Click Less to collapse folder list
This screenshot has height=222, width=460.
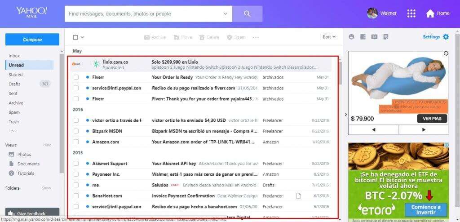(x=12, y=131)
